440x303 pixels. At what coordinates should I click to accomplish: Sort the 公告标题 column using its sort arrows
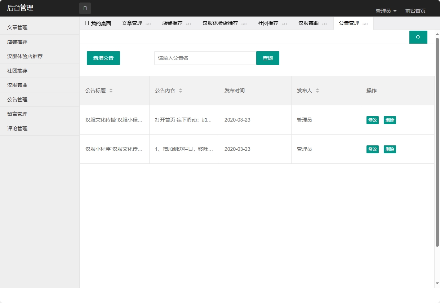[x=111, y=91]
